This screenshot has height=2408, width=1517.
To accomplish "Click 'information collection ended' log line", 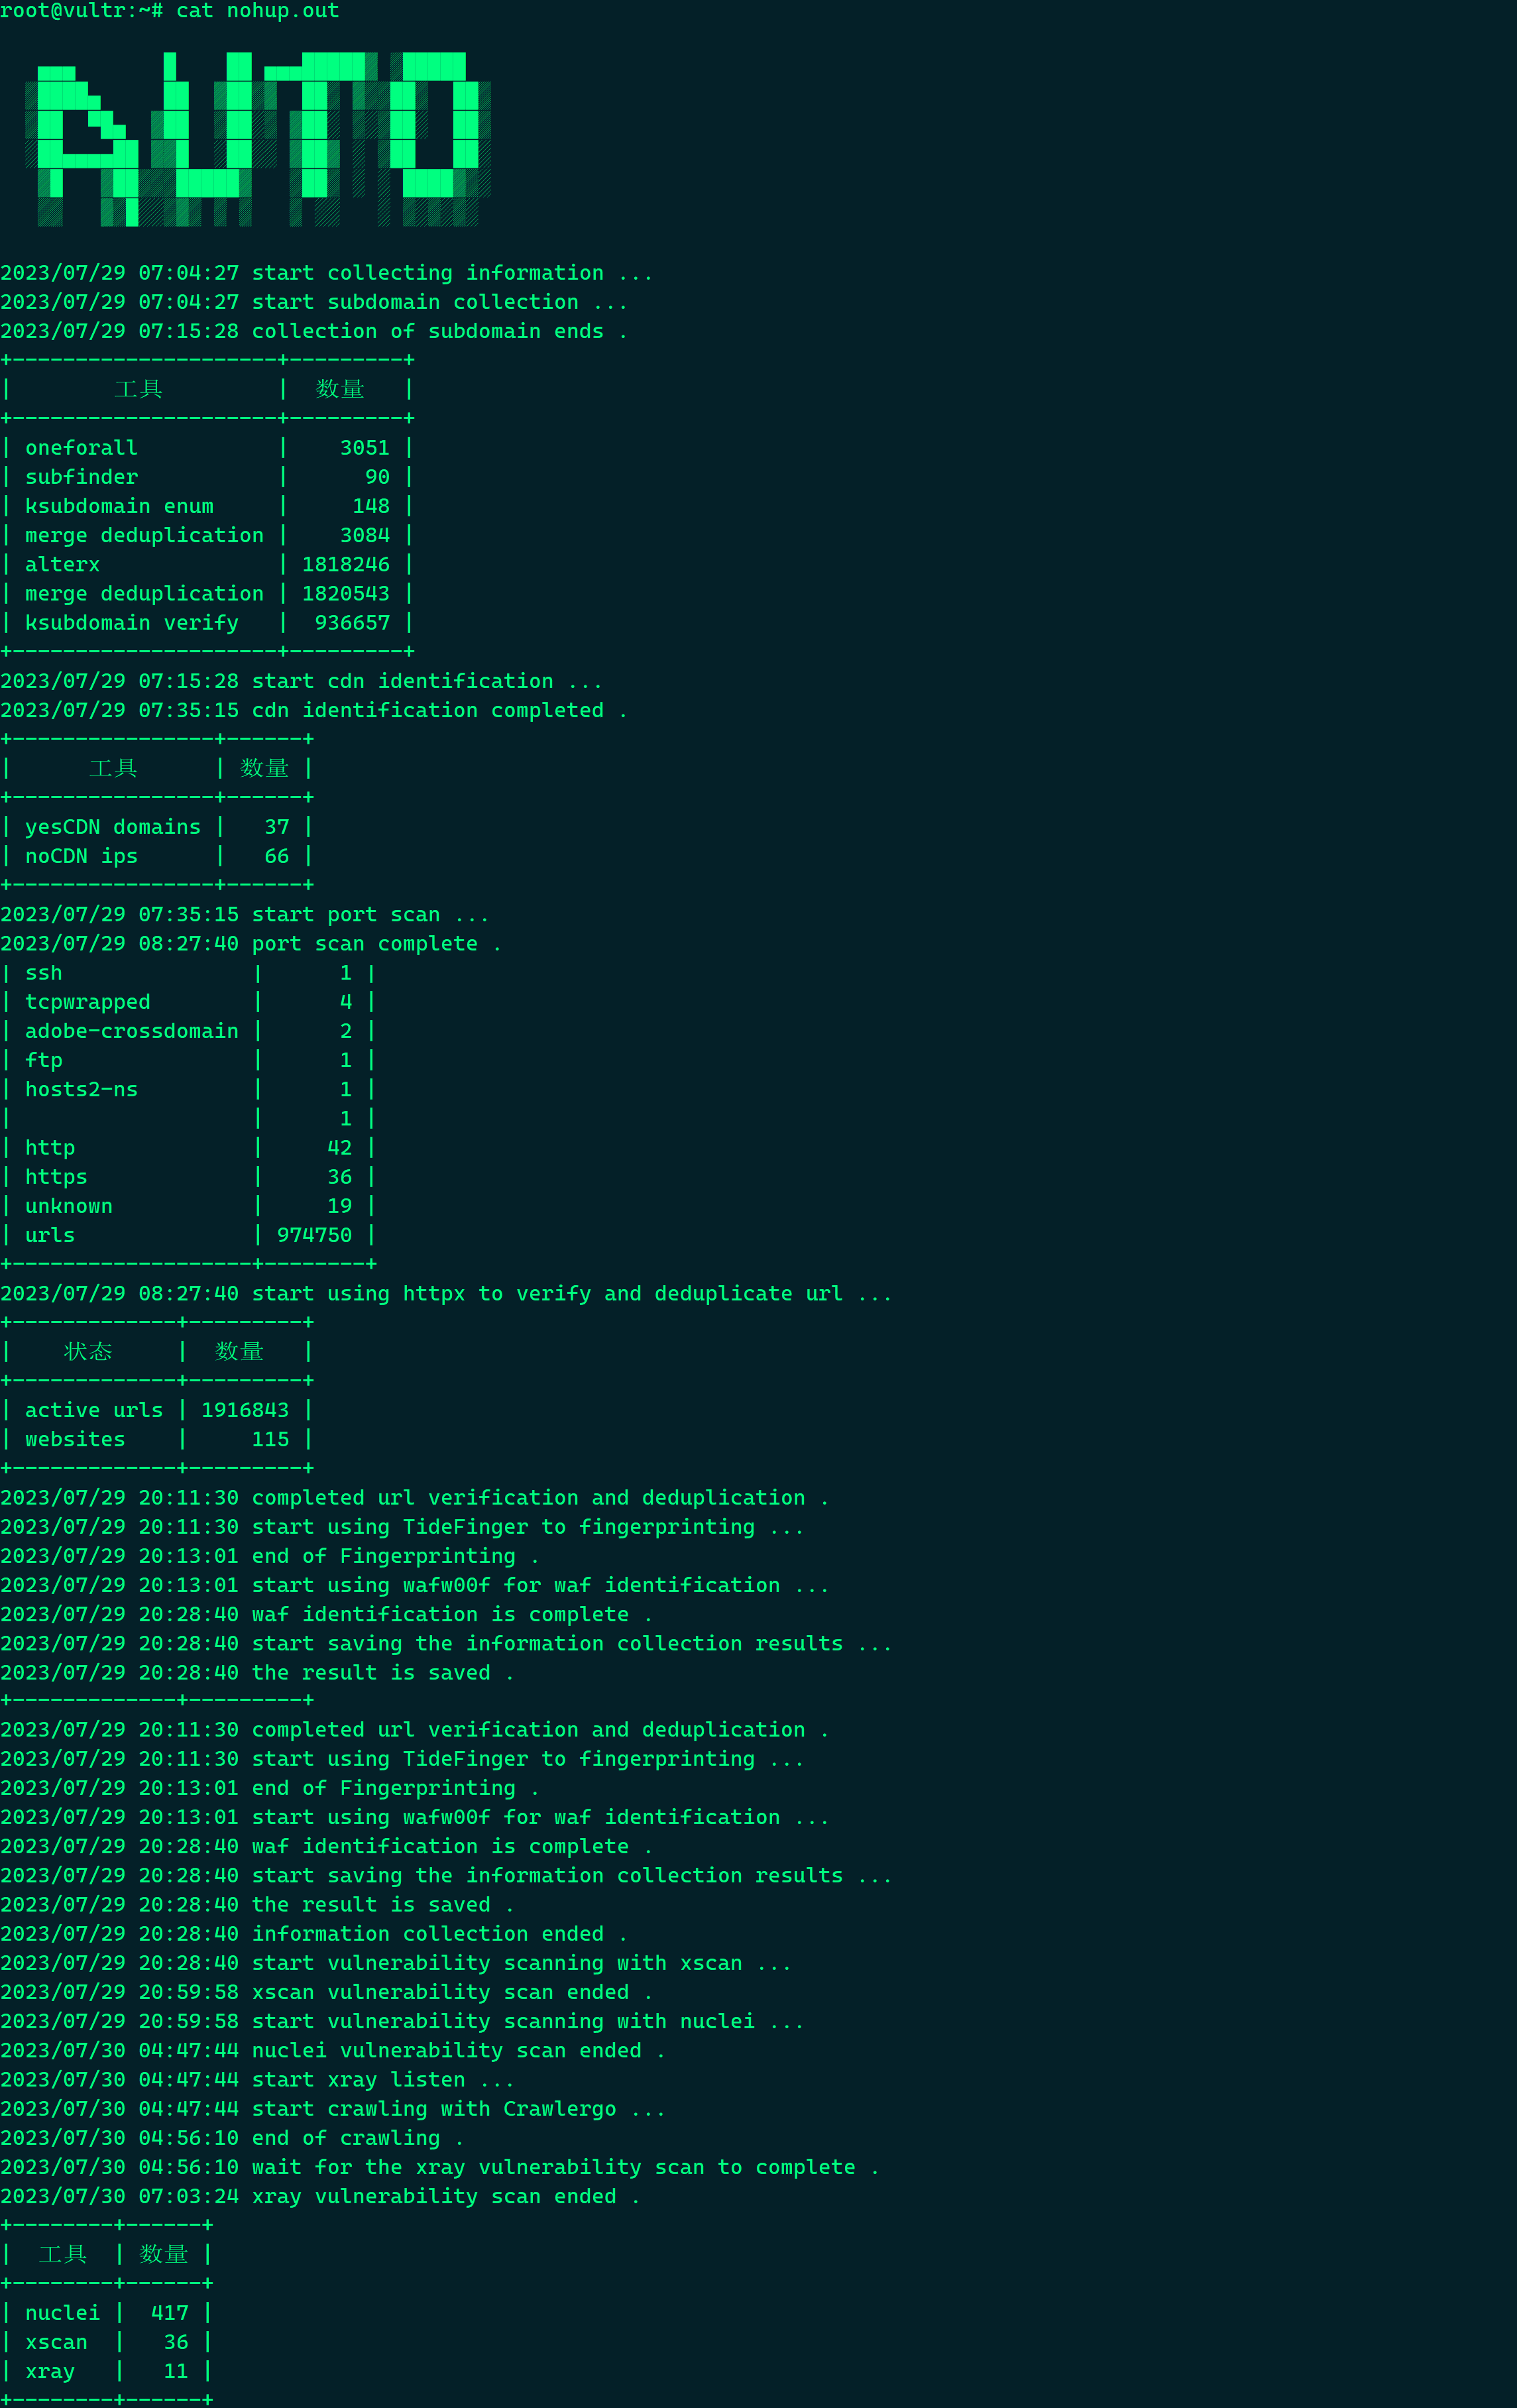I will coord(314,1934).
